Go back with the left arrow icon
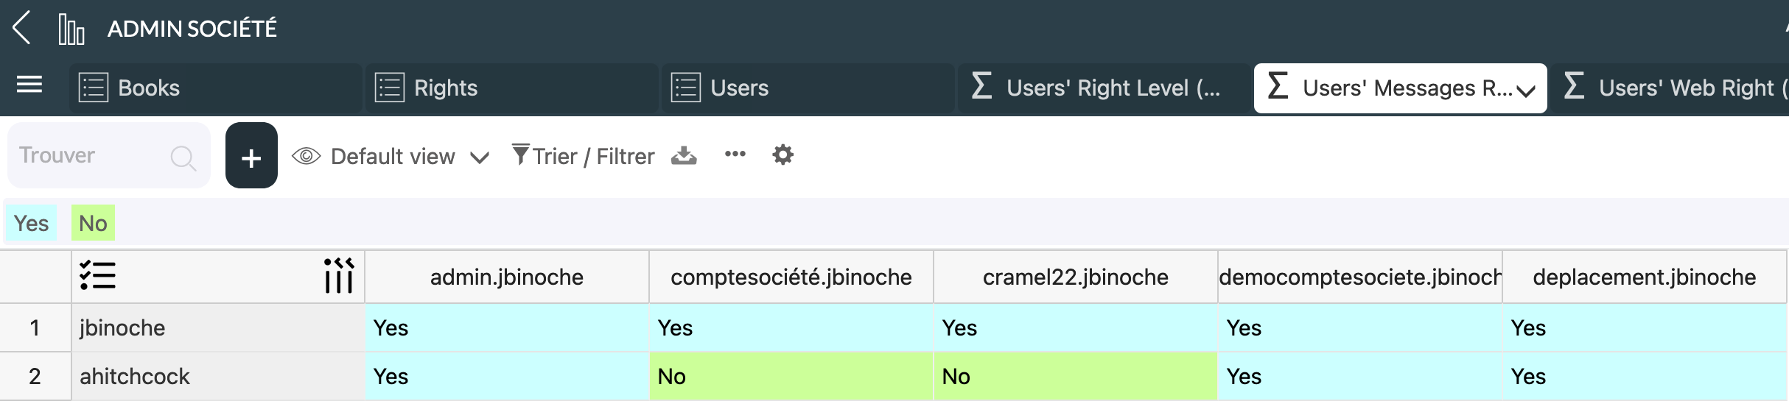Screen dimensions: 1789x415 point(22,28)
